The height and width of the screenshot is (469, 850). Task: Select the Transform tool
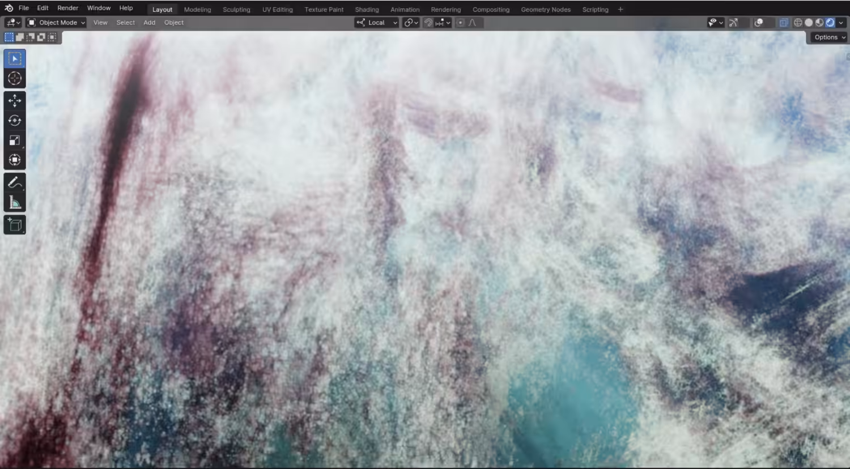tap(15, 160)
